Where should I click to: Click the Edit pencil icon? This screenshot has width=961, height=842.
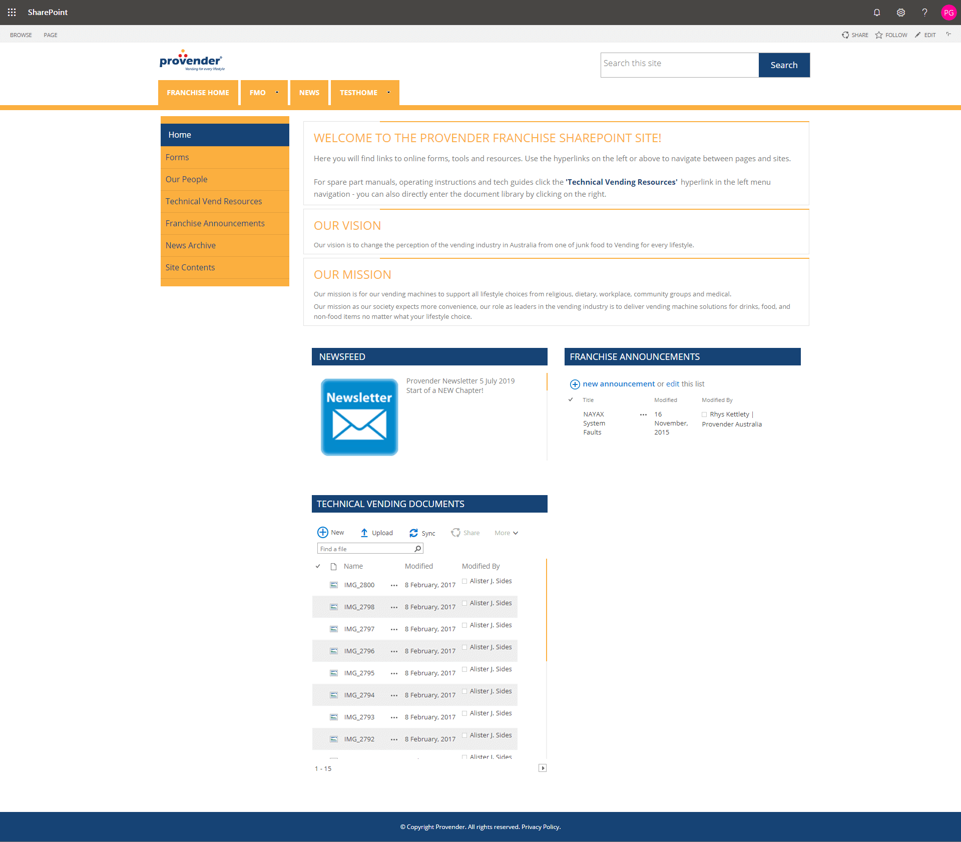point(917,35)
